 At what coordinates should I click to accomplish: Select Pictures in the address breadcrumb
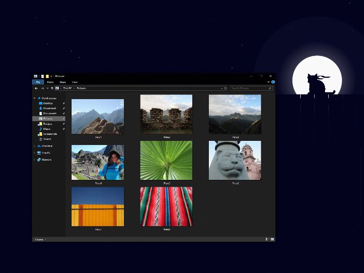[81, 88]
